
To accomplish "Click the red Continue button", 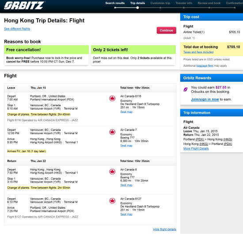I will (166, 30).
